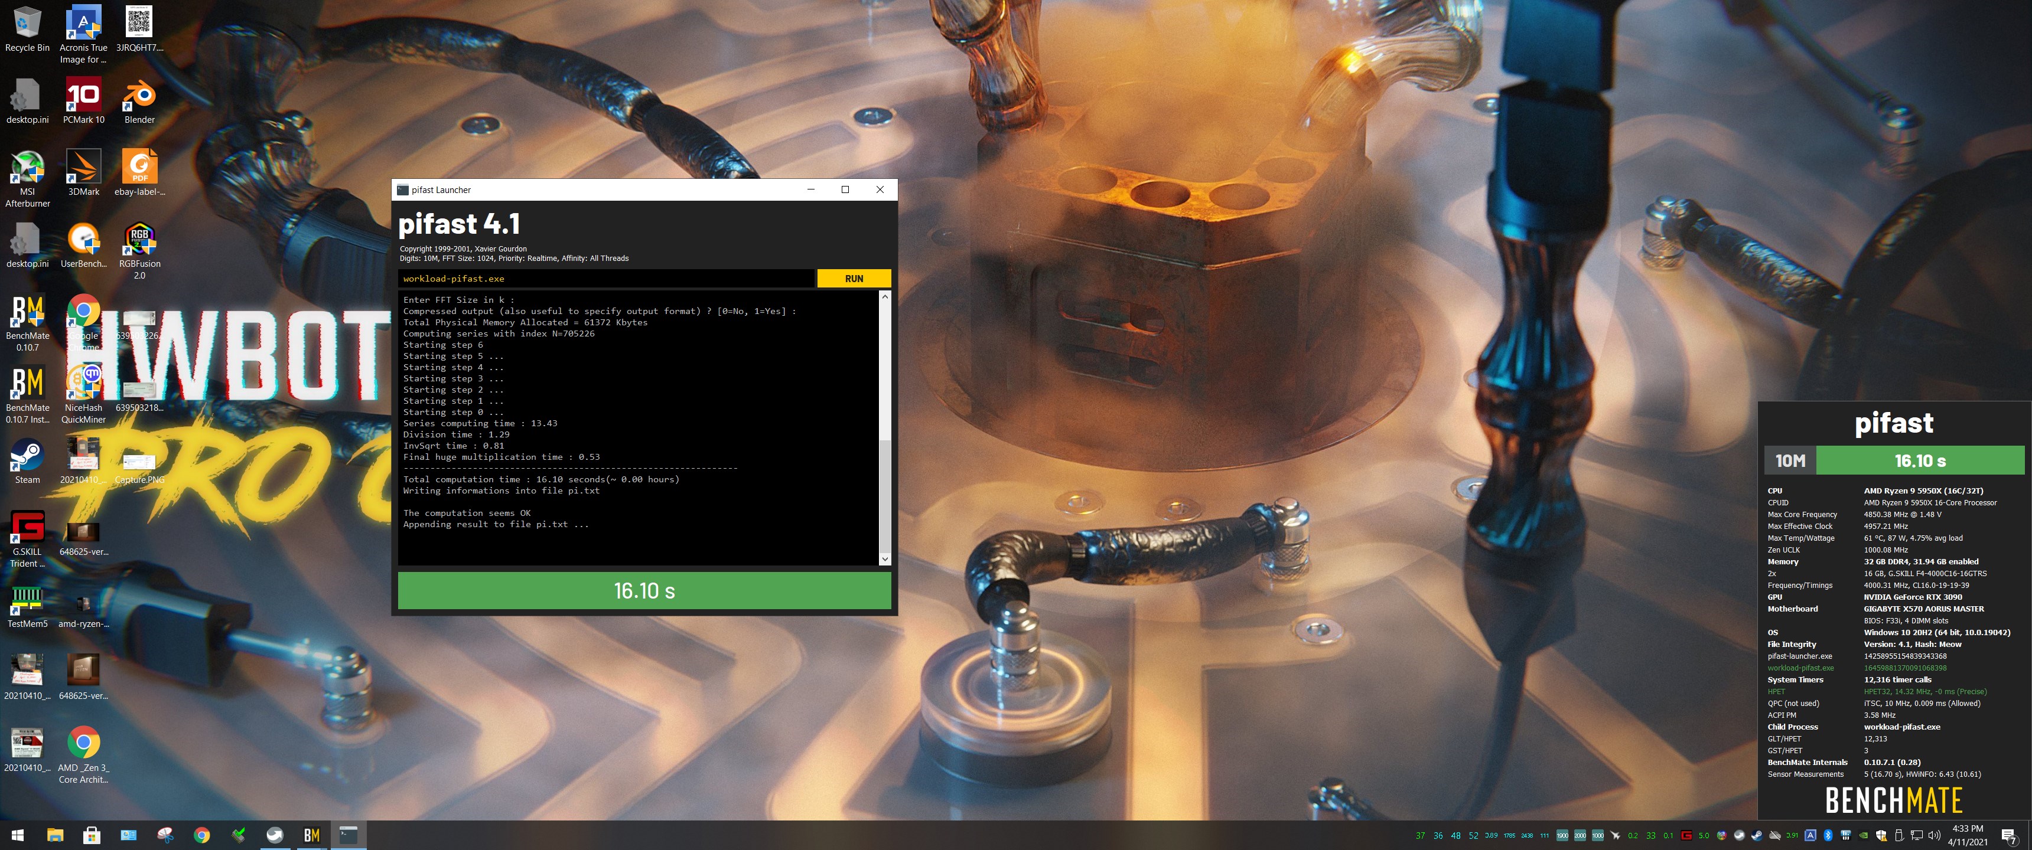2032x850 pixels.
Task: Open AMD Zen 3 Core Architecture Chrome shortcut
Action: (84, 756)
